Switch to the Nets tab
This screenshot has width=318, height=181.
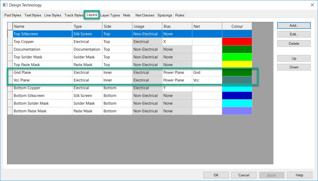(x=127, y=15)
